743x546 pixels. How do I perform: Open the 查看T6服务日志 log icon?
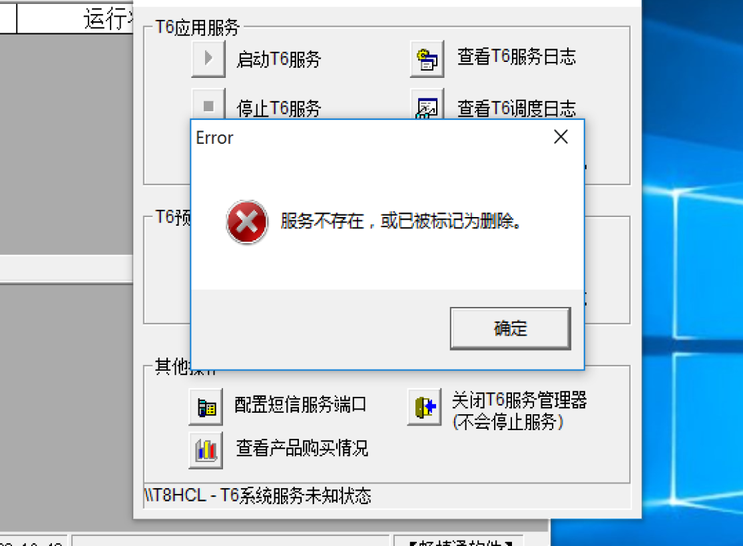point(427,59)
